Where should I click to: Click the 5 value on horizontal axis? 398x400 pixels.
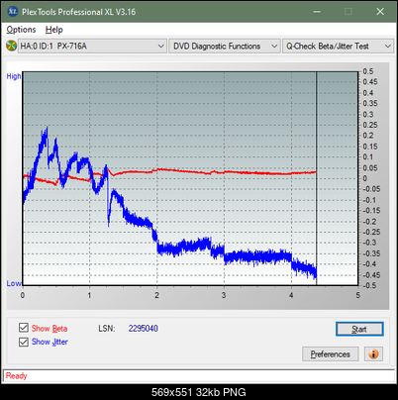pos(357,295)
